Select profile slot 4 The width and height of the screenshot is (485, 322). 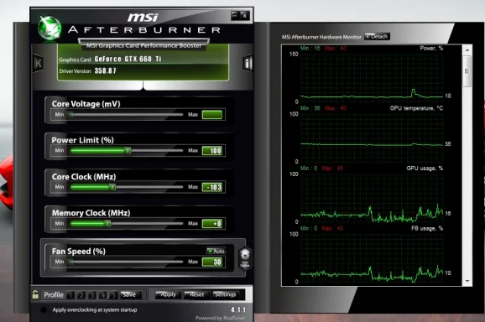[102, 295]
